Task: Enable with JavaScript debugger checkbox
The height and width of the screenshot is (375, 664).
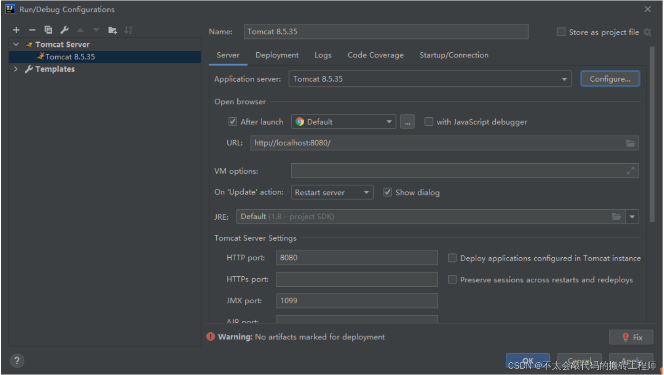Action: [429, 122]
